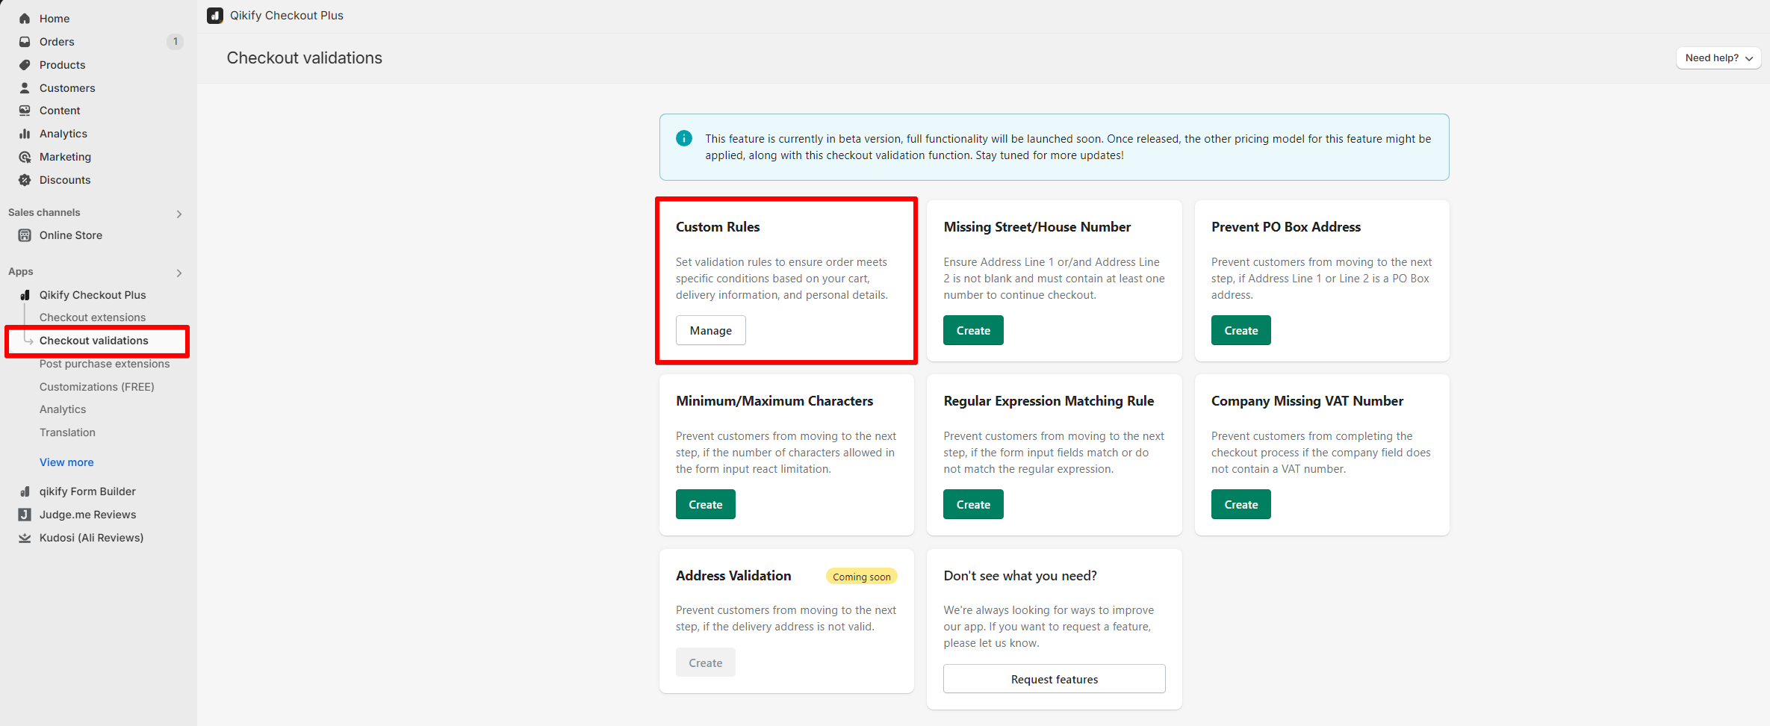Click the Judge.me Reviews icon
Image resolution: width=1770 pixels, height=726 pixels.
coord(25,515)
